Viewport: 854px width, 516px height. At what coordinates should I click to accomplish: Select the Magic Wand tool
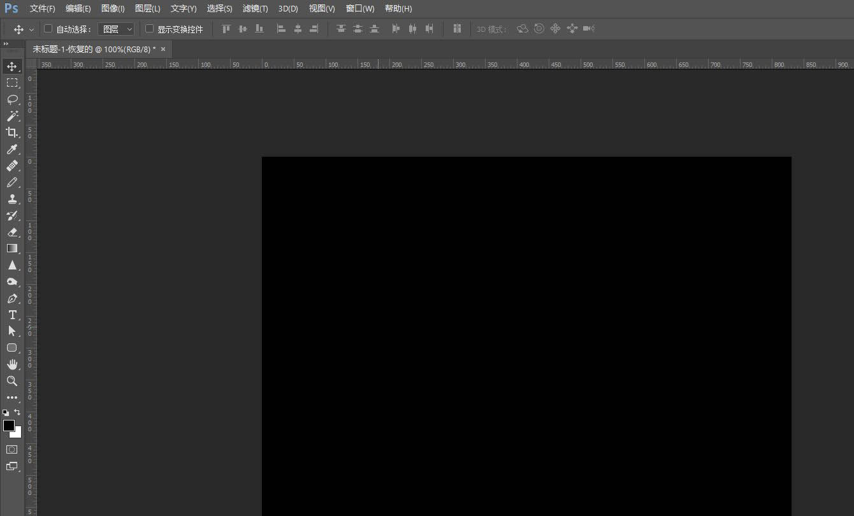[x=12, y=116]
